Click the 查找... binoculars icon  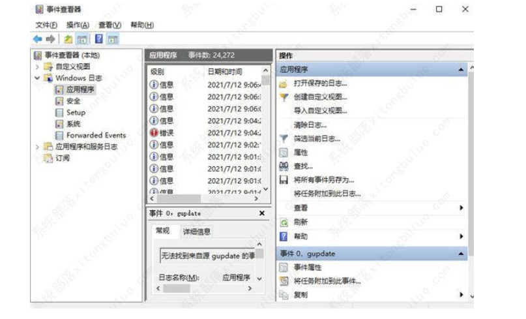(284, 166)
